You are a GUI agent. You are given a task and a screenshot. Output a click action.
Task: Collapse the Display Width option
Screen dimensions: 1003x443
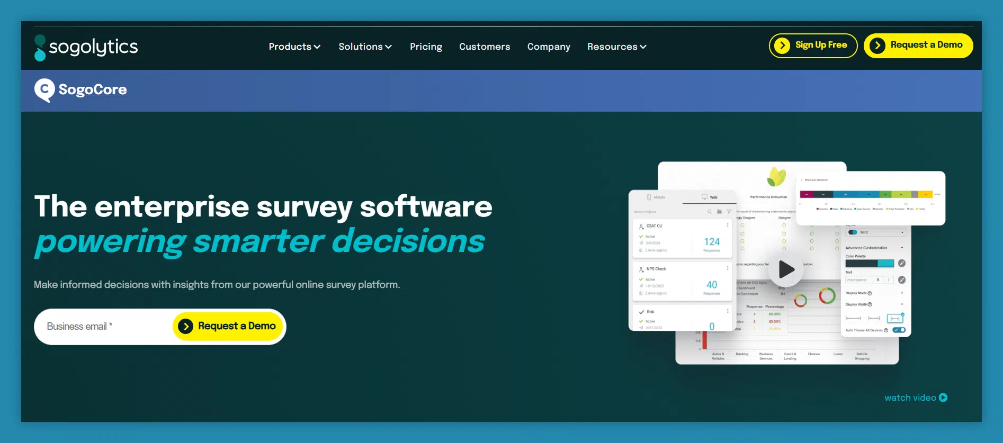pos(902,304)
